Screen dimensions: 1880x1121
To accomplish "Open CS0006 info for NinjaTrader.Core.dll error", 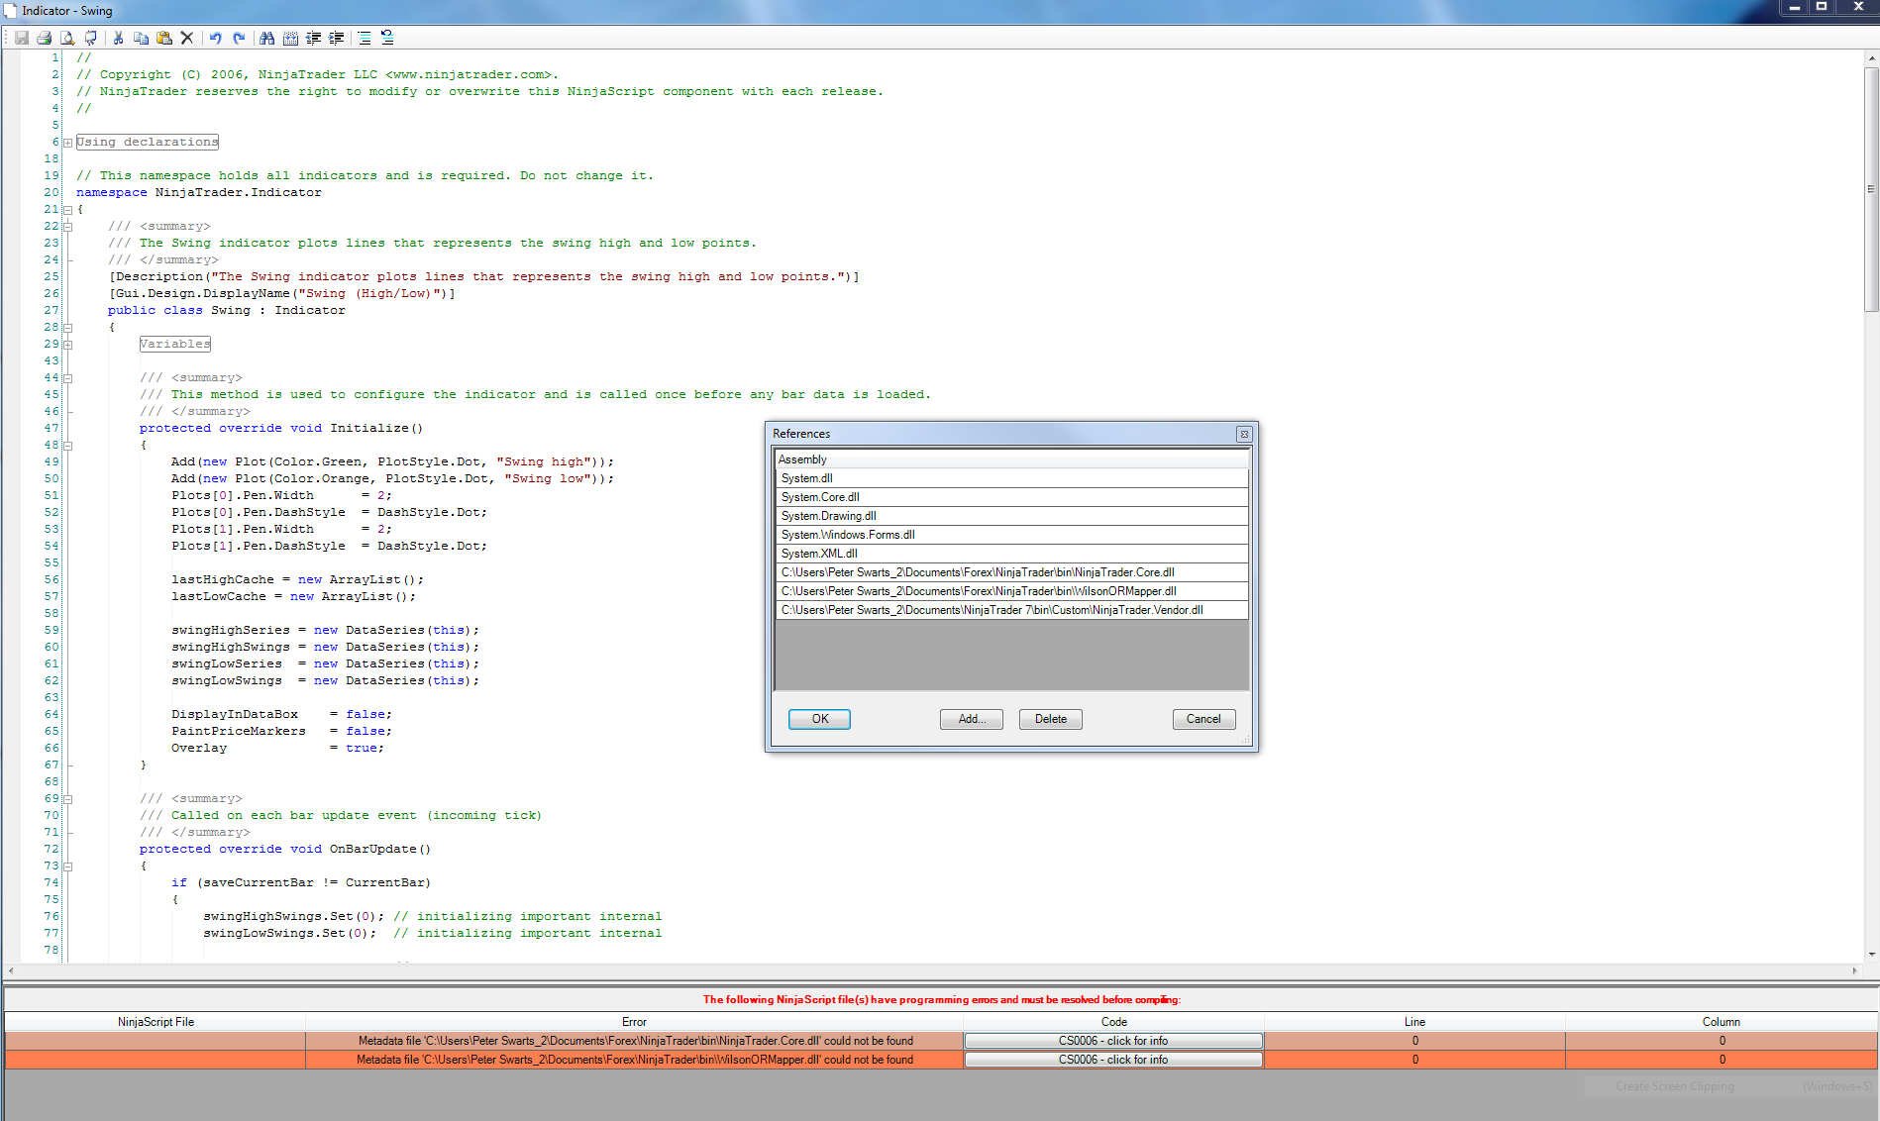I will [x=1113, y=1041].
